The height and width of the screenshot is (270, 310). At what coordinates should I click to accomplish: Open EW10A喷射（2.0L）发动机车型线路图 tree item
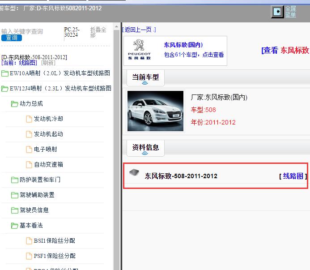pyautogui.click(x=60, y=73)
